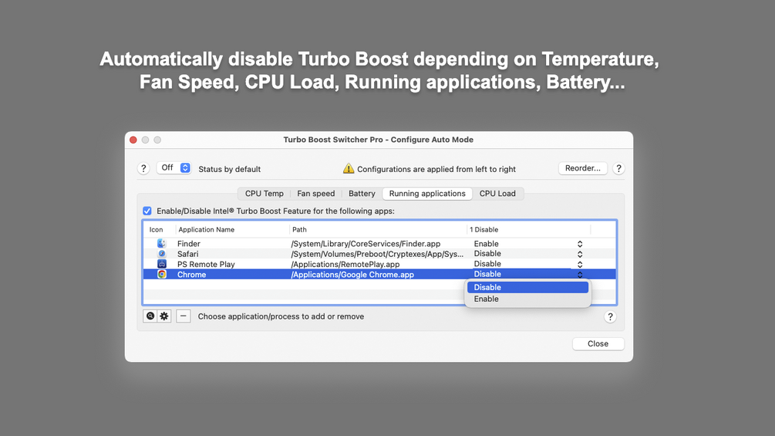Open Finder's Enable/Disable dropdown

click(x=580, y=244)
